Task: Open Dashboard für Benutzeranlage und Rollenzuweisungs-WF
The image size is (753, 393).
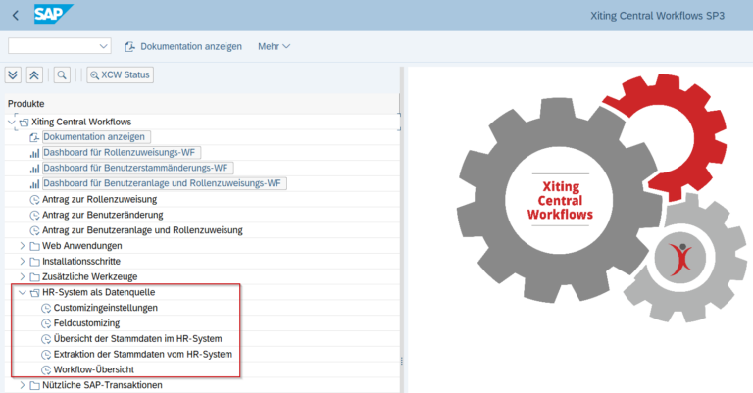Action: click(165, 183)
